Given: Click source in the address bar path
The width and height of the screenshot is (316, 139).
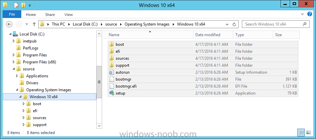Looking at the screenshot, I should (x=111, y=24).
